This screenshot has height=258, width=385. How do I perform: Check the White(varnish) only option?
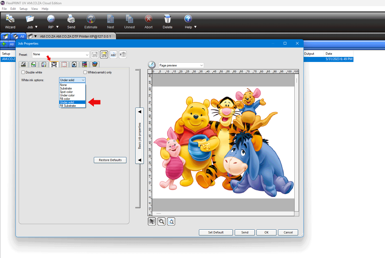(85, 72)
